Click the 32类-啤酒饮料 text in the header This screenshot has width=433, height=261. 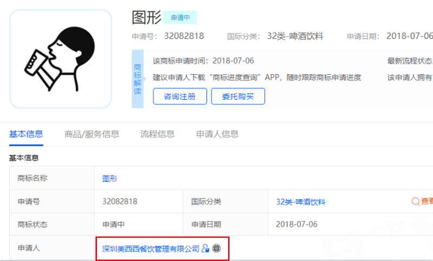pos(295,36)
